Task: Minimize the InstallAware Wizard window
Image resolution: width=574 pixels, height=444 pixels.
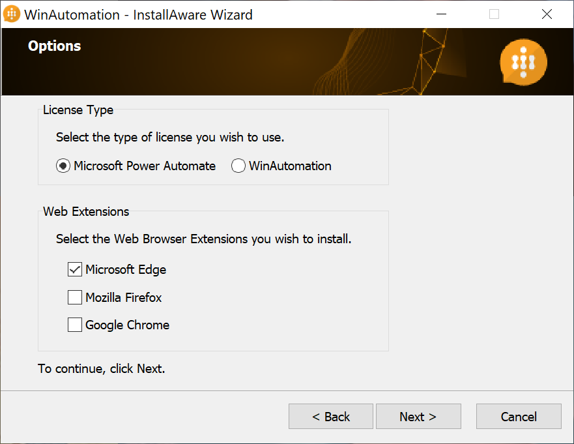Action: 442,14
